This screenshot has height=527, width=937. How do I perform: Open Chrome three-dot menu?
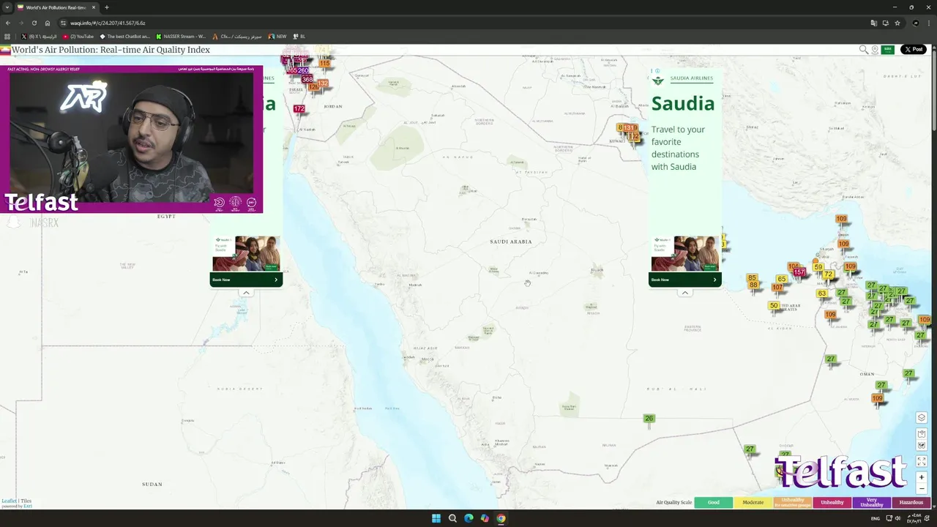[929, 23]
